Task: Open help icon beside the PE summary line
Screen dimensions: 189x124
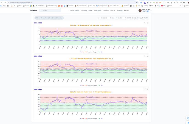Action: tap(112, 26)
